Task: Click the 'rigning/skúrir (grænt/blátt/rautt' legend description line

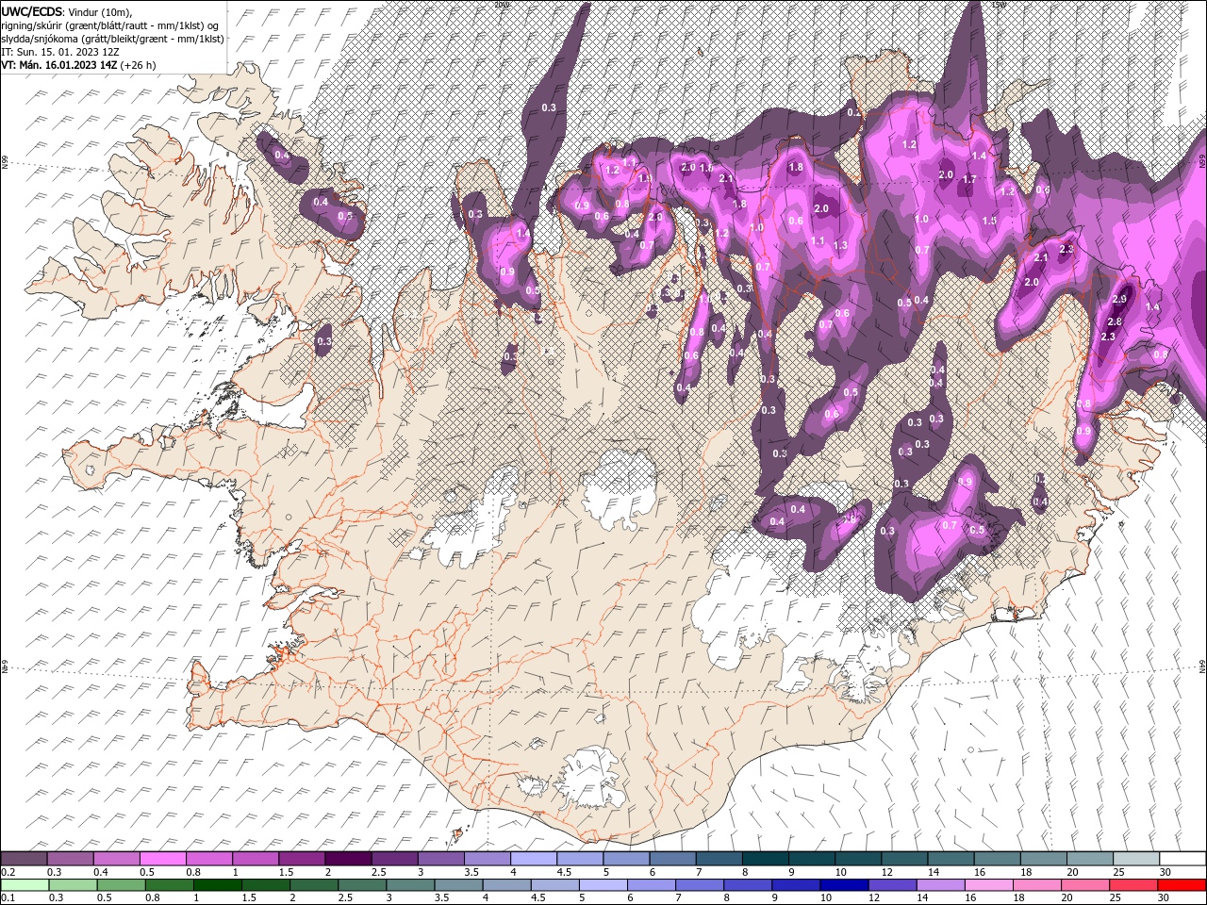Action: (x=109, y=25)
